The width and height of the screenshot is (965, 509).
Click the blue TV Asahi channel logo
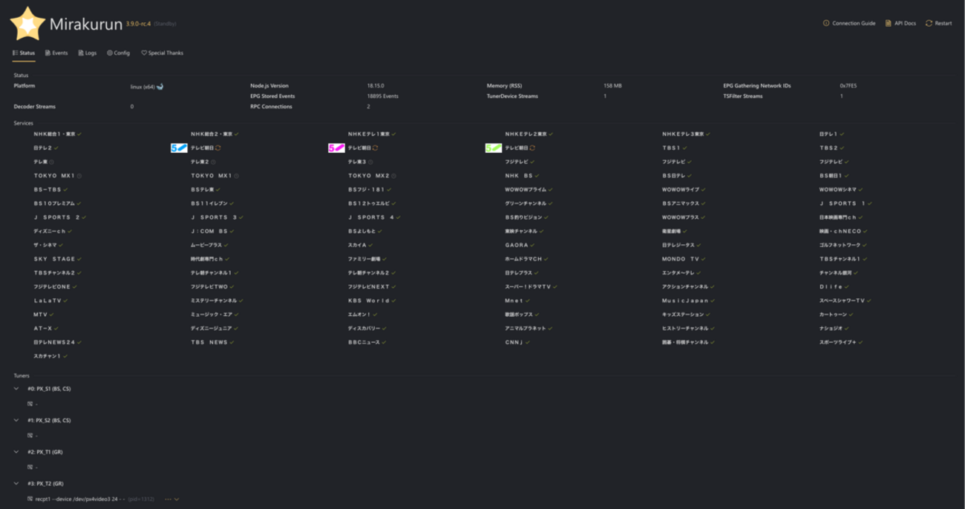179,148
